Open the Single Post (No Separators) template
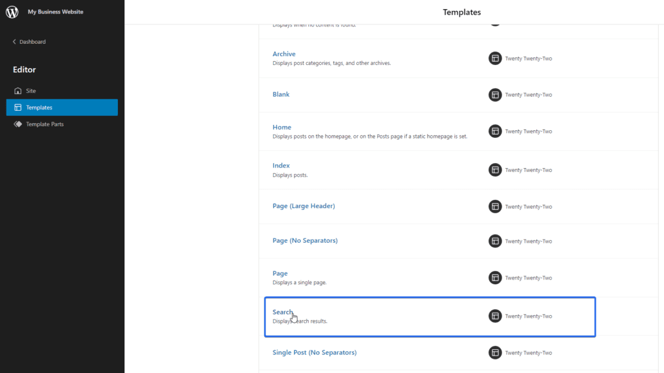The width and height of the screenshot is (664, 373). [x=314, y=352]
